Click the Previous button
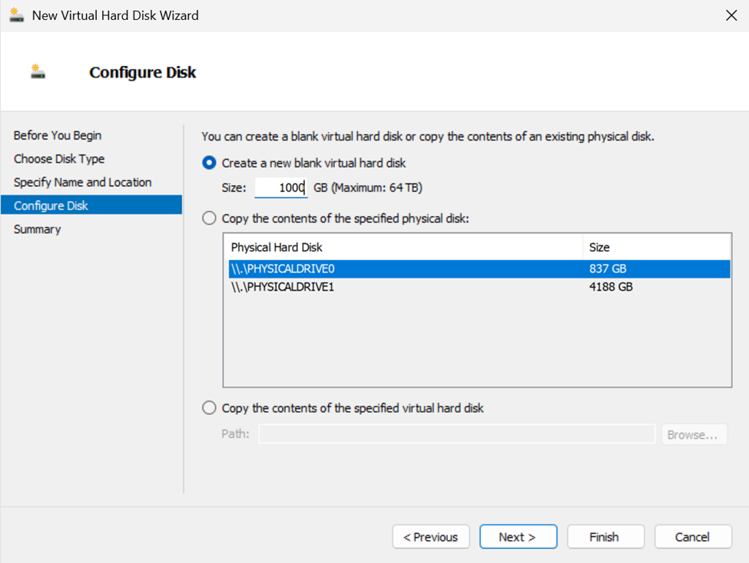749x563 pixels. 431,537
